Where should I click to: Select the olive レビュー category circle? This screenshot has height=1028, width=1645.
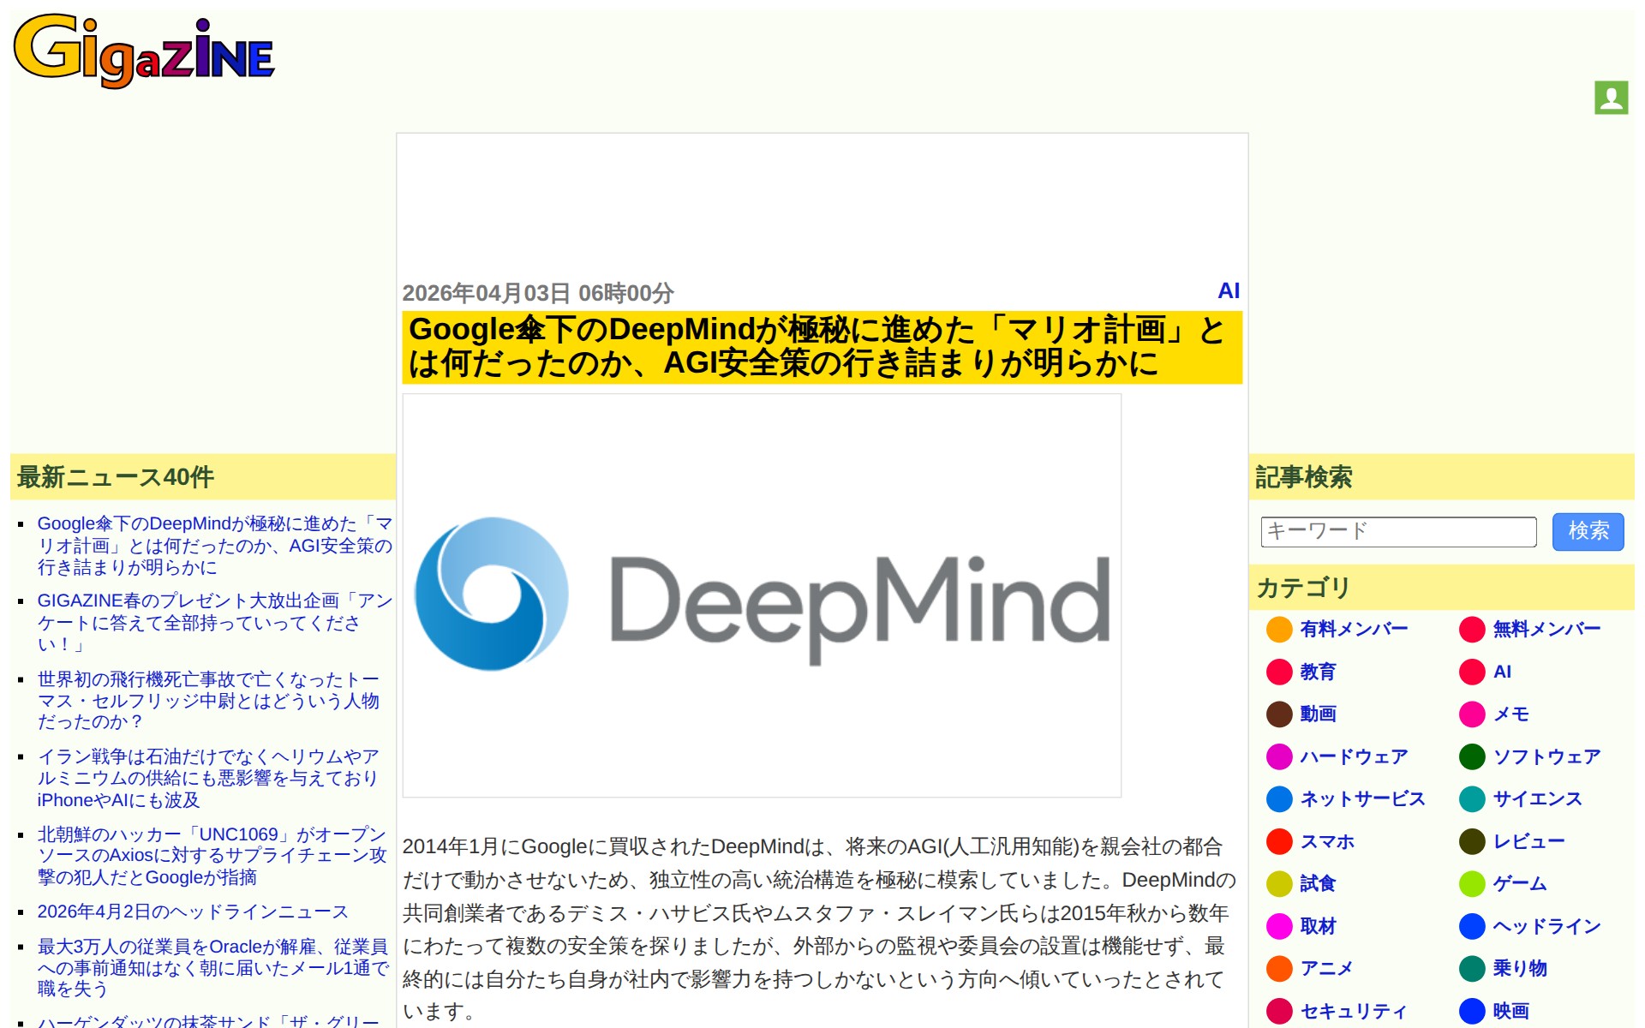click(x=1472, y=841)
